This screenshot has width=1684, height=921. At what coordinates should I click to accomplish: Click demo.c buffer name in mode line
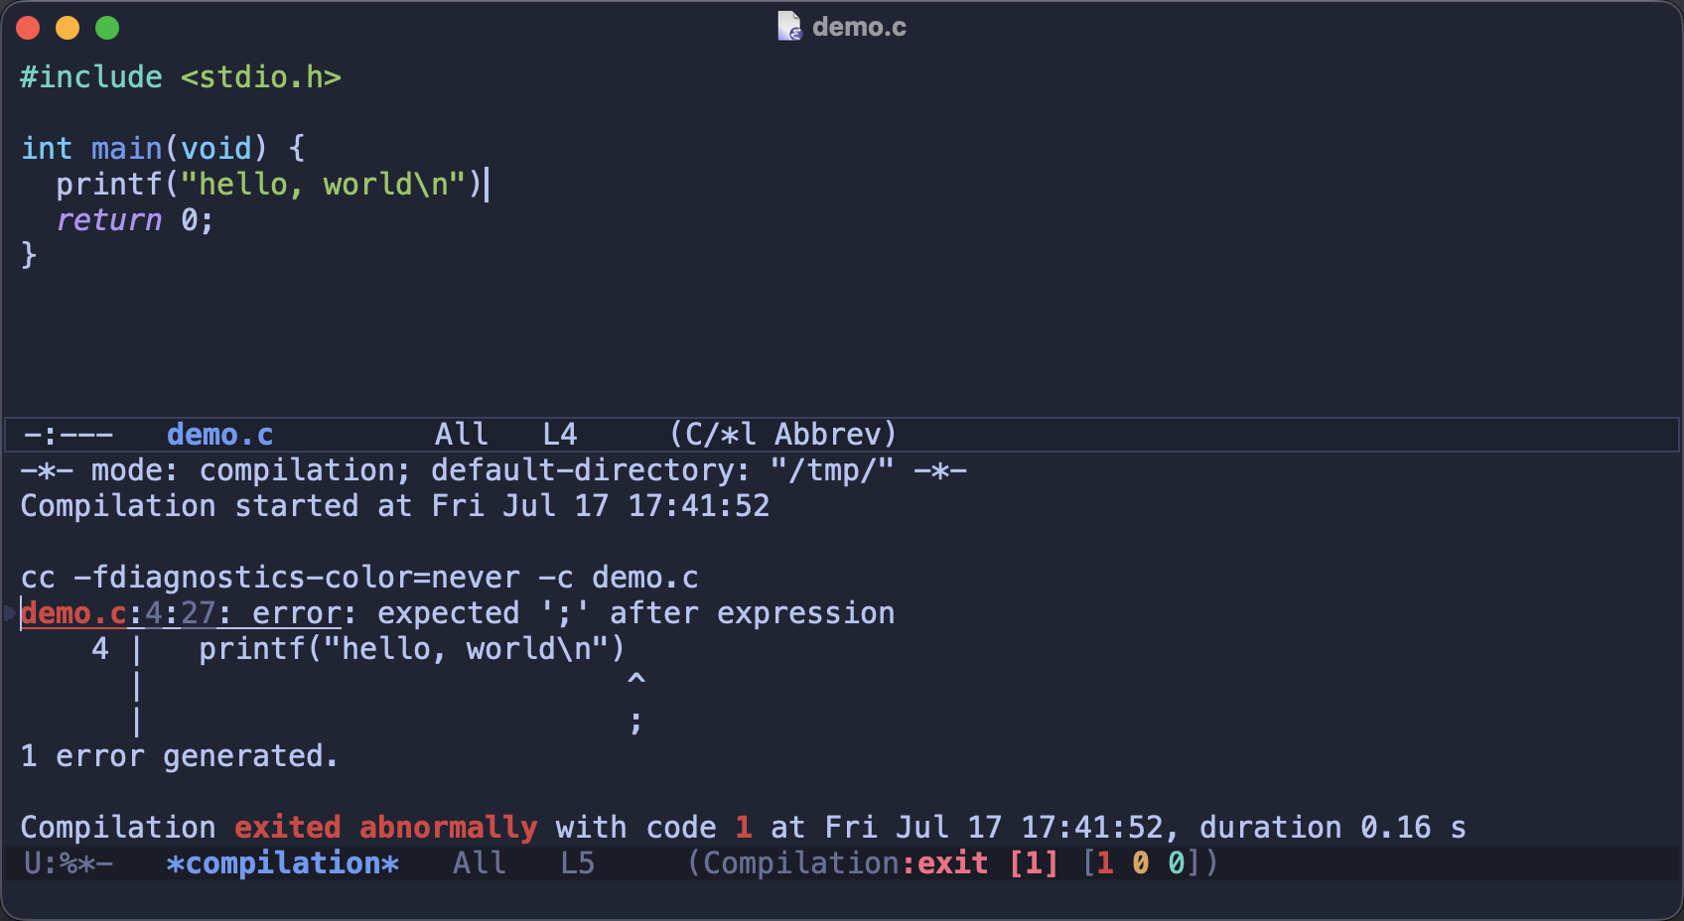pyautogui.click(x=219, y=435)
